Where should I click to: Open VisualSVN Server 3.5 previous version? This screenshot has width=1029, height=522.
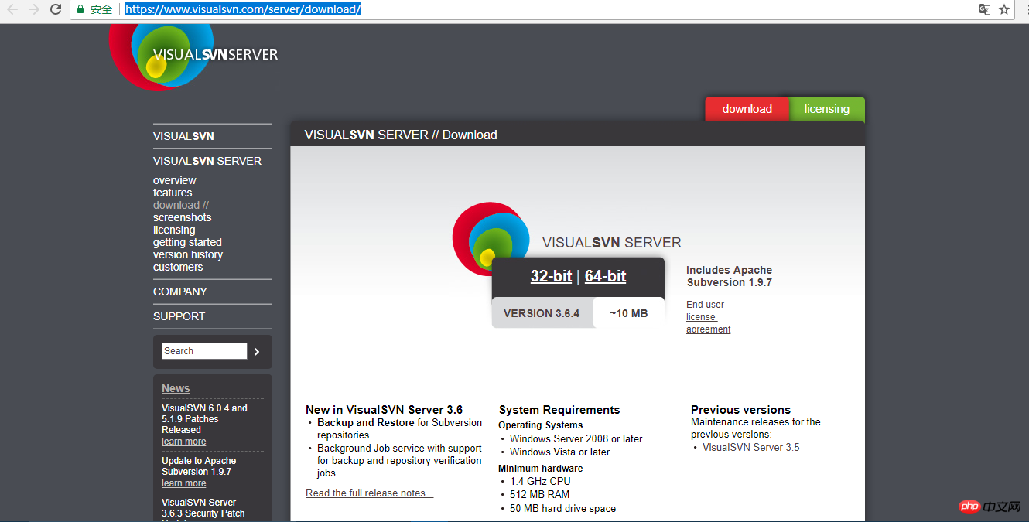tap(750, 448)
